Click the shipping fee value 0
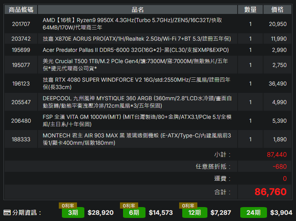Viewport: 296px width, 221px height. (x=285, y=178)
